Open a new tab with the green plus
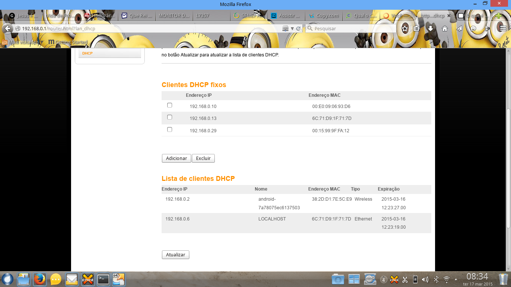Viewport: 511px width, 287px height. tap(499, 16)
